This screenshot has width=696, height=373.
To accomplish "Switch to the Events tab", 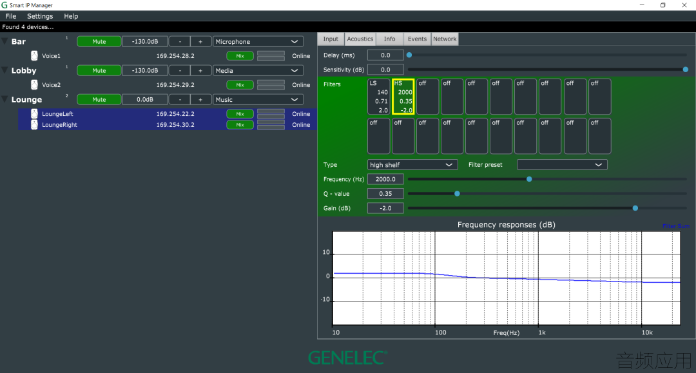I will (x=417, y=39).
